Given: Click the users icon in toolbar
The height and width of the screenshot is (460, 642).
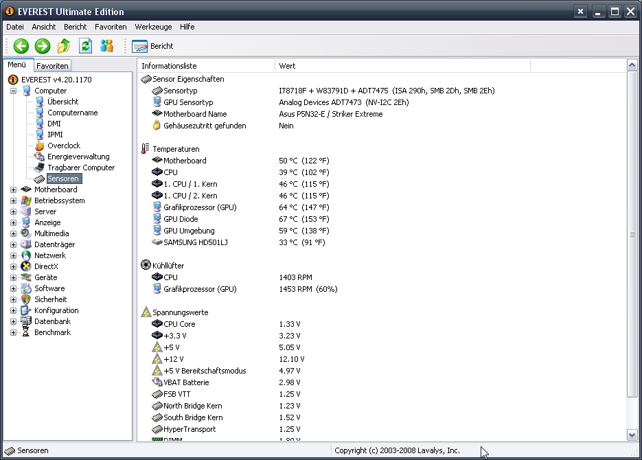Looking at the screenshot, I should coord(106,46).
